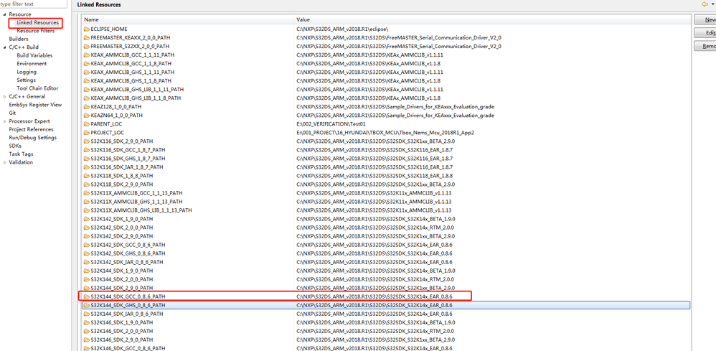Click folder icon of S32K116_SDK_GCC_1_8_7_PATH
This screenshot has width=716, height=351.
[87, 150]
